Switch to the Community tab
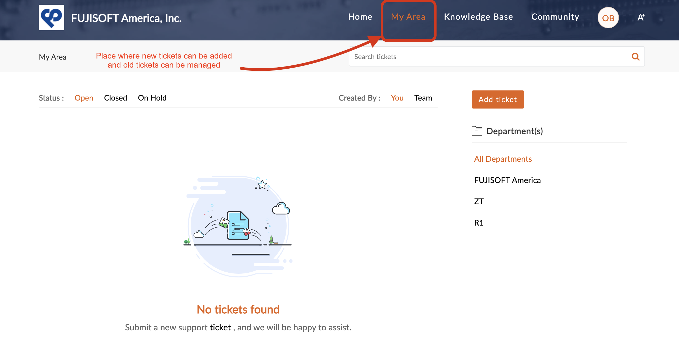This screenshot has height=341, width=679. 555,17
